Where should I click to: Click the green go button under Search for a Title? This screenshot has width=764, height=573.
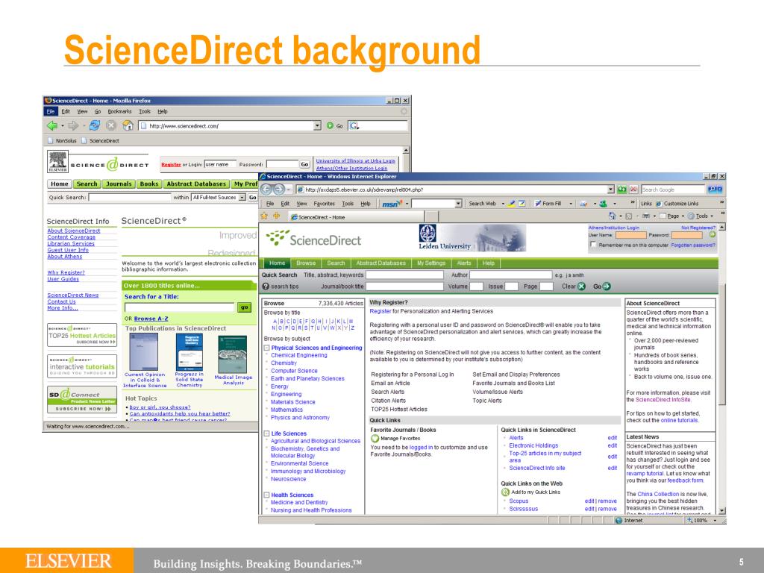244,307
